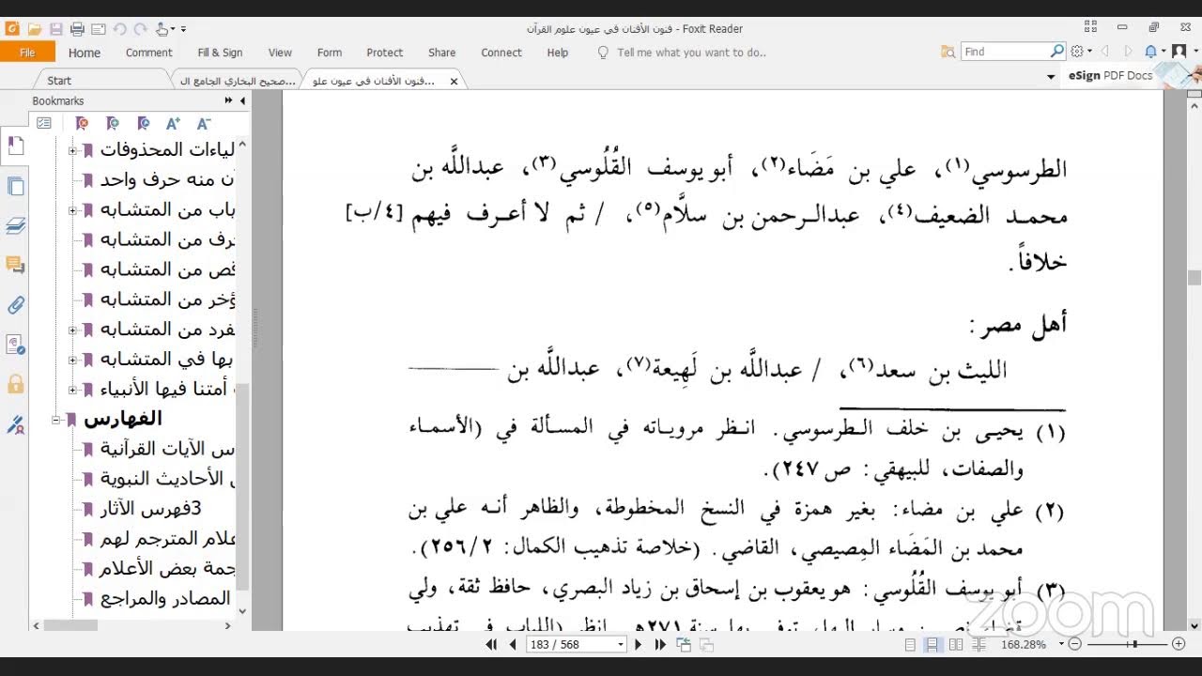The height and width of the screenshot is (676, 1202).
Task: Switch to single page view
Action: pyautogui.click(x=910, y=645)
